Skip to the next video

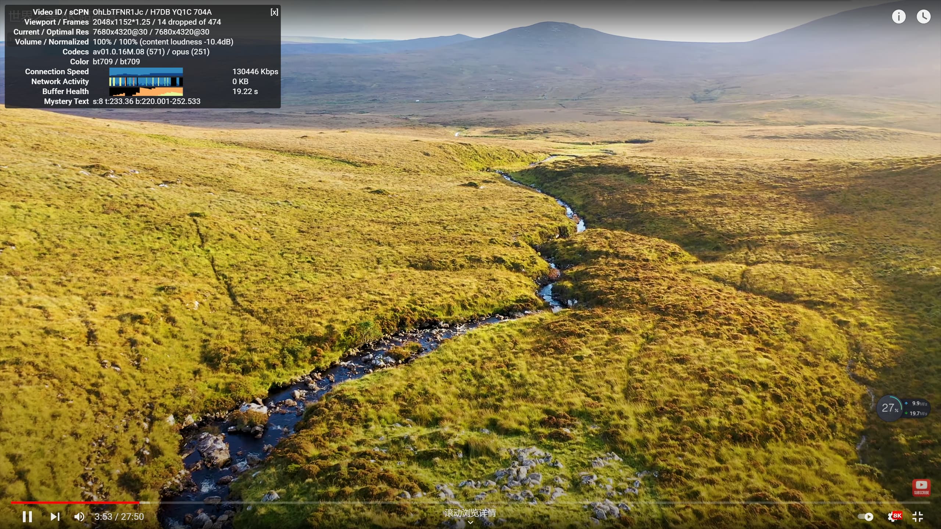55,517
